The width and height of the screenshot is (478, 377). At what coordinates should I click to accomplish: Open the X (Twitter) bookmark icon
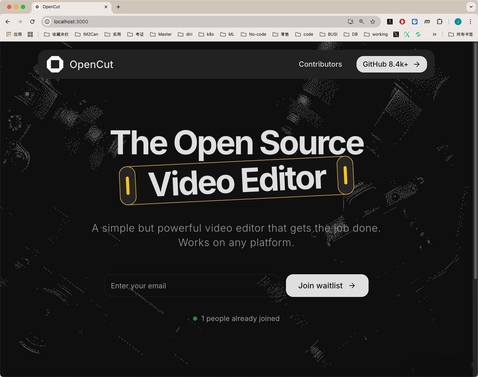(x=396, y=34)
